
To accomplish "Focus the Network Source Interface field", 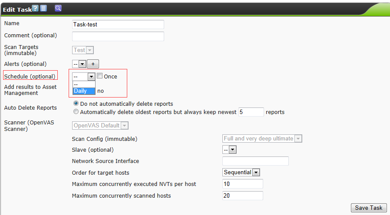I will [255, 161].
